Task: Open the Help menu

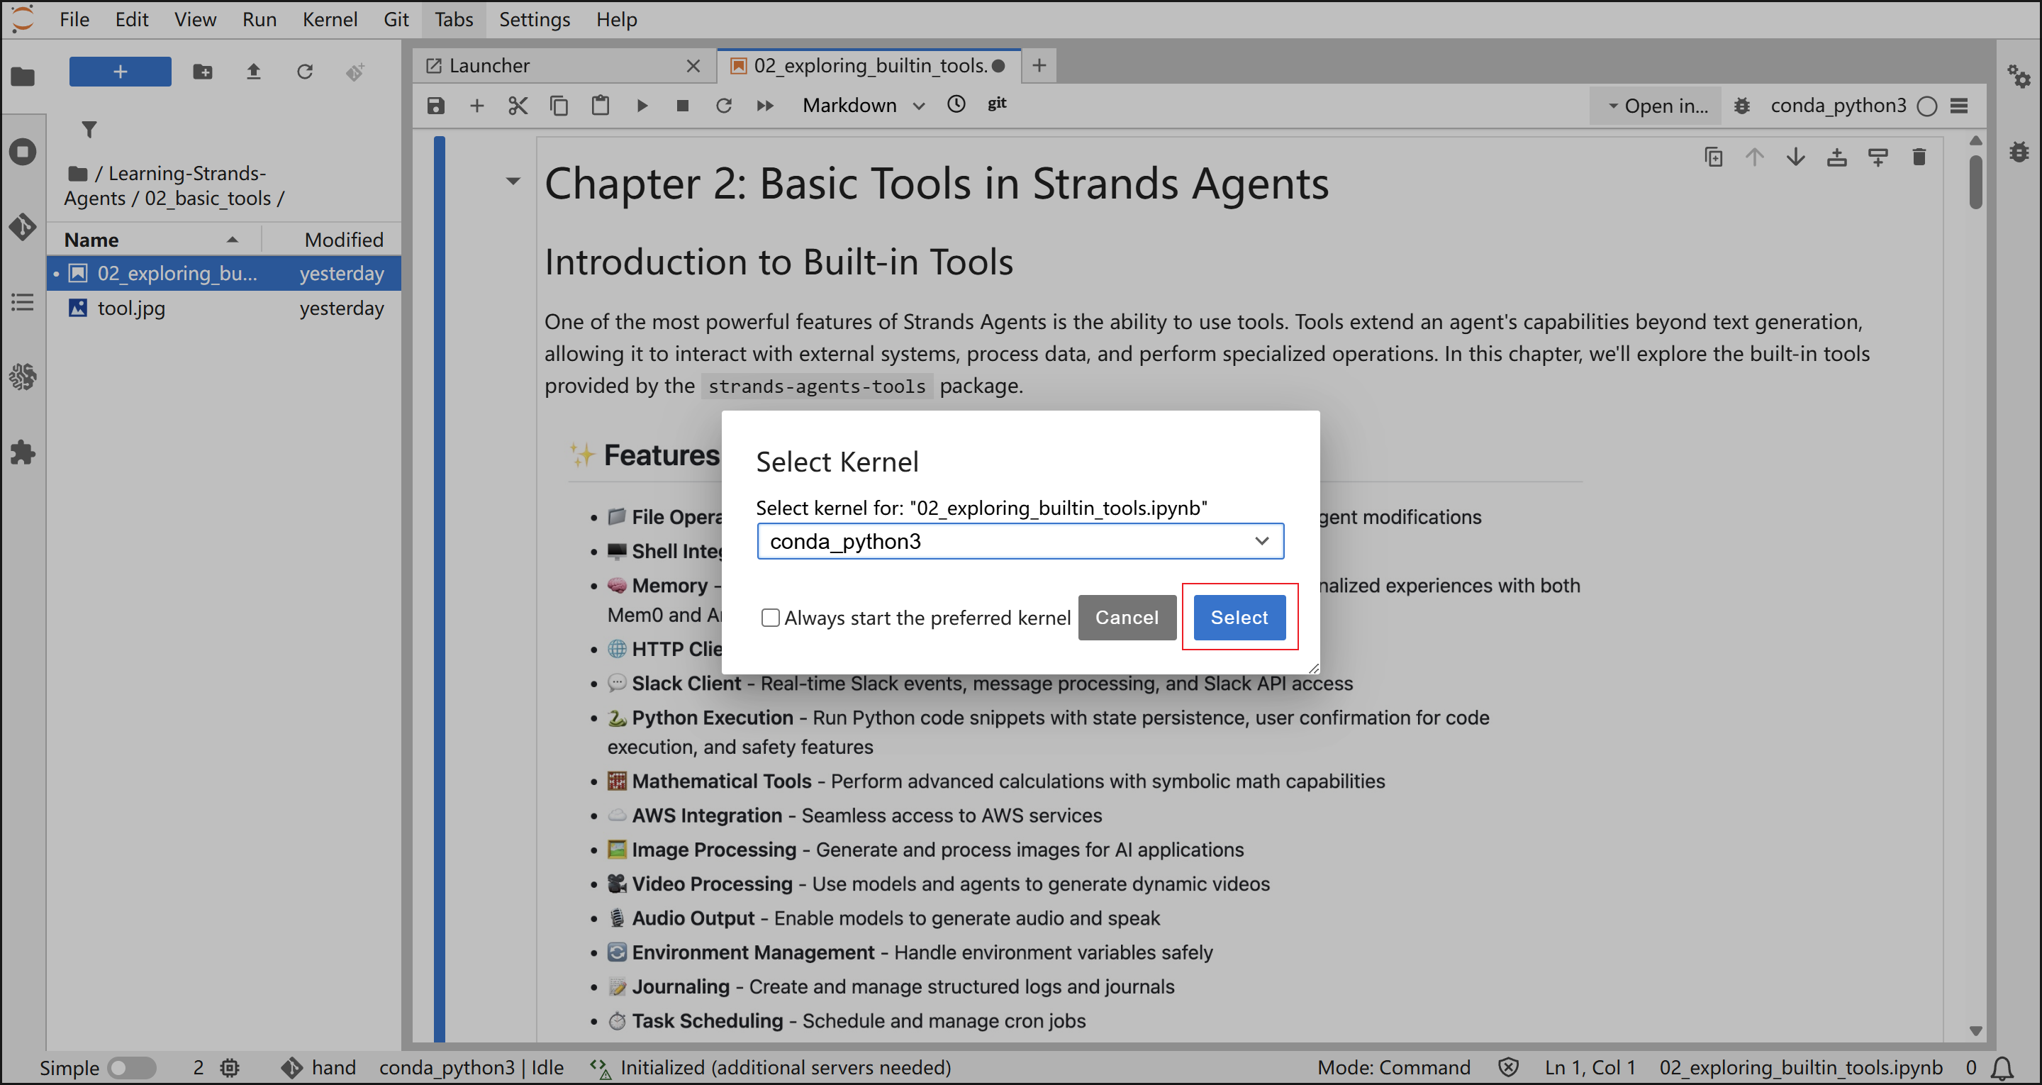Action: [617, 19]
